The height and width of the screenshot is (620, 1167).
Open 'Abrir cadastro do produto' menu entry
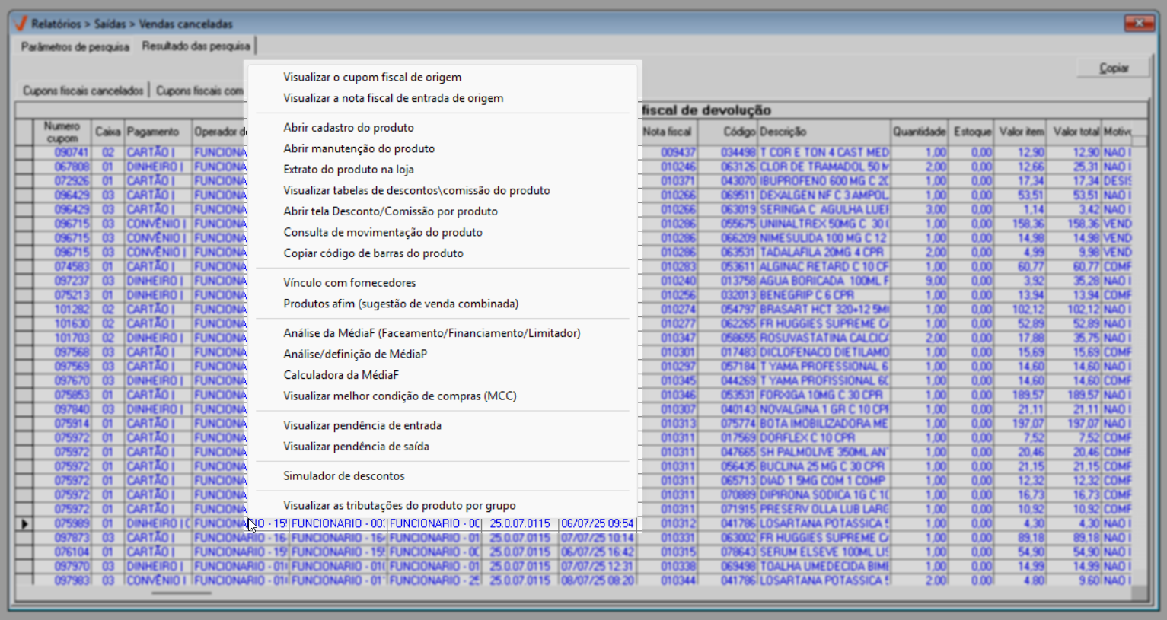coord(349,127)
